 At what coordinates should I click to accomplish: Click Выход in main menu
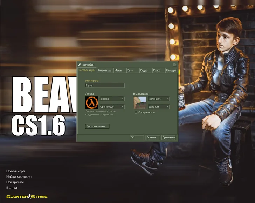tap(12, 188)
